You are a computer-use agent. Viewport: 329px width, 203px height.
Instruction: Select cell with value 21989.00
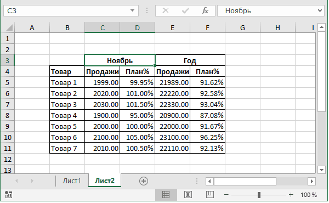173,82
